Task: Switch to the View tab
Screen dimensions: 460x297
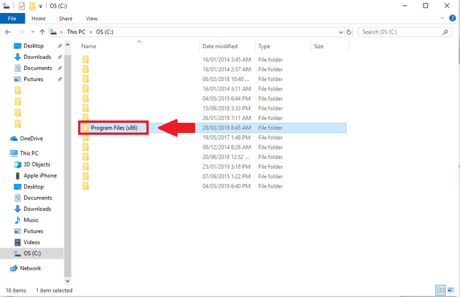Action: point(91,19)
